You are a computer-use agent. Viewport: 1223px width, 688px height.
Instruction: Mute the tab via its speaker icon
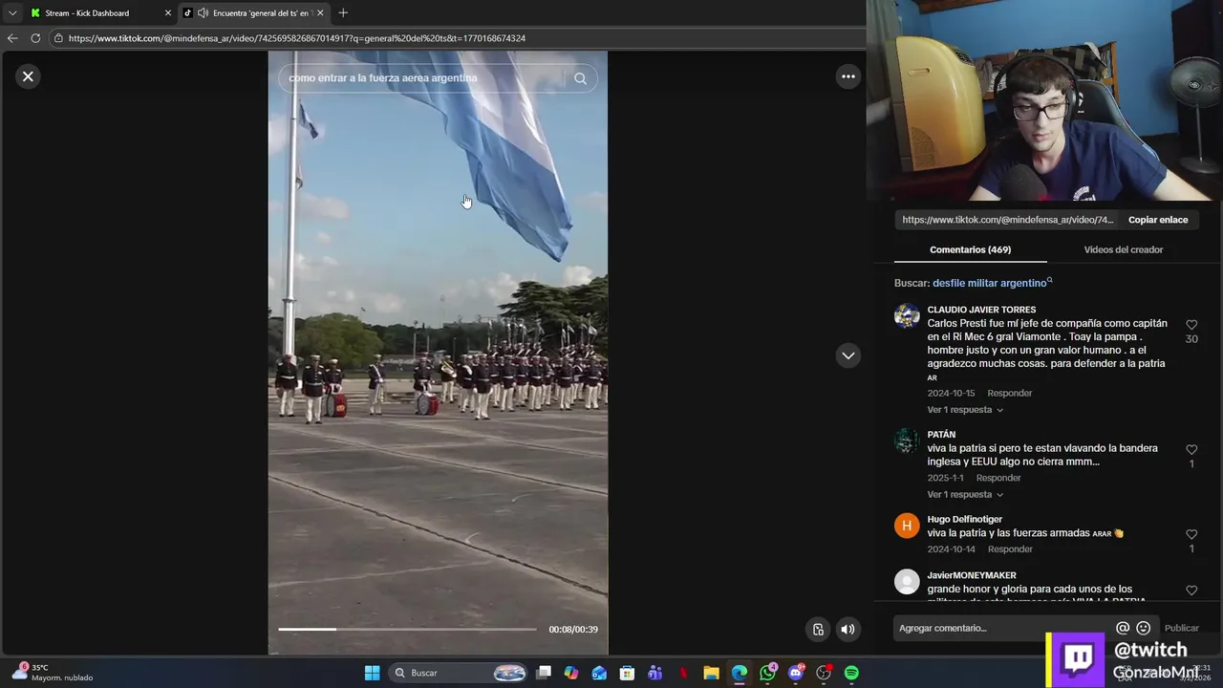(x=203, y=13)
